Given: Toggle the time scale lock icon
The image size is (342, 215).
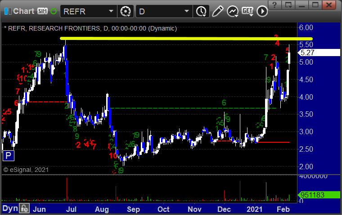Looking at the screenshot, I should 24,208.
